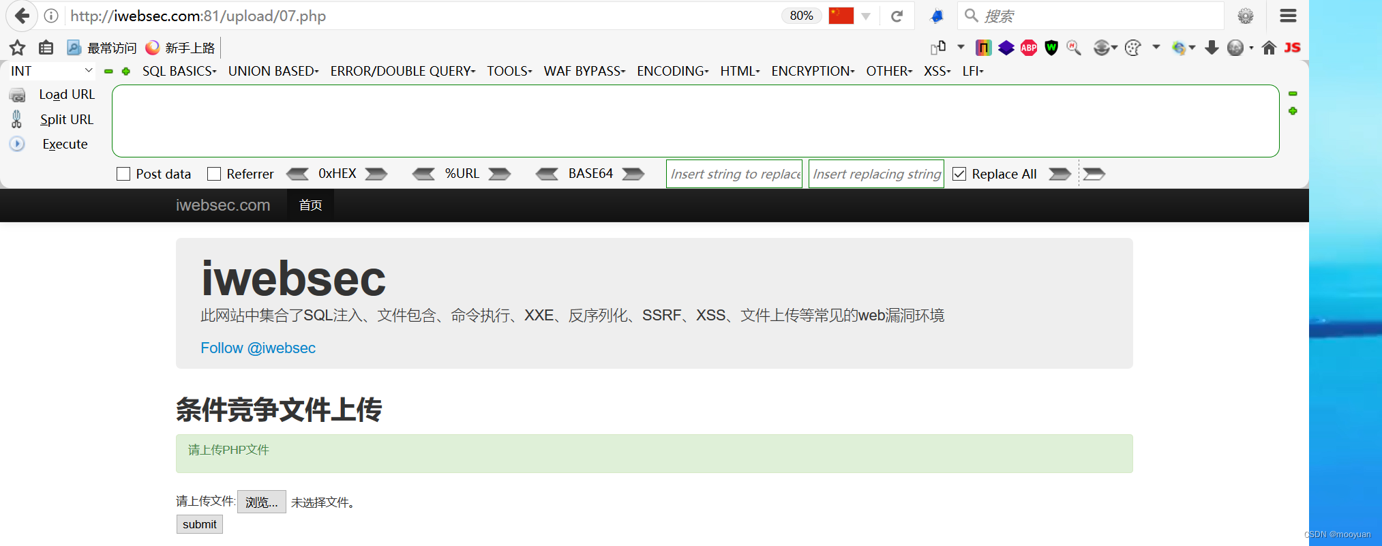This screenshot has height=546, width=1382.
Task: Open the 最常访问 bookmark
Action: point(102,48)
